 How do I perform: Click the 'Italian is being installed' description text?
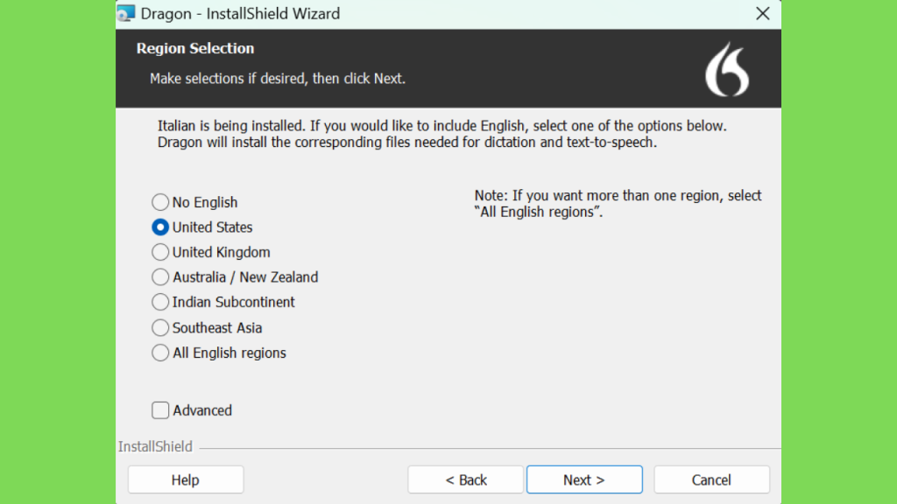(442, 134)
